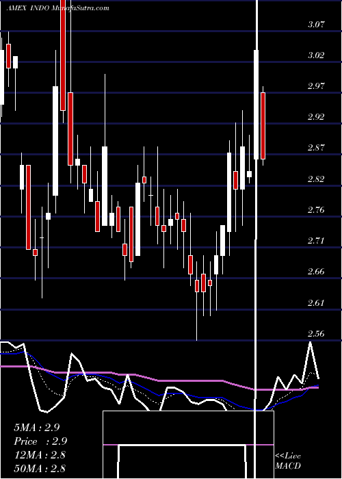
Task: Click the 5MA : 2.9 readout
Action: click(37, 428)
